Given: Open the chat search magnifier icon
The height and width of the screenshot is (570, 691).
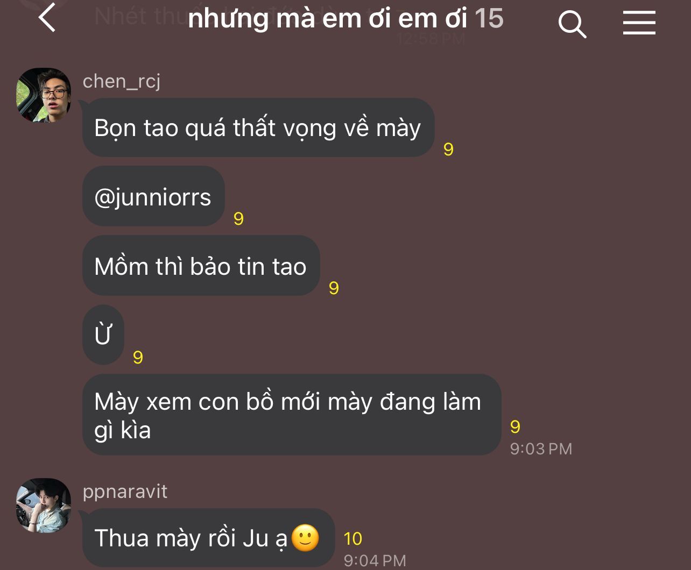Looking at the screenshot, I should coord(572,24).
